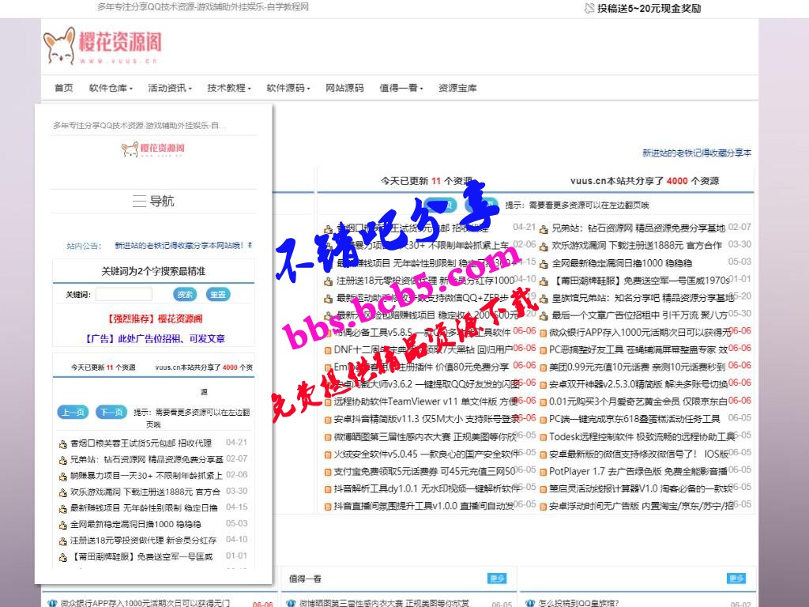
Task: Click the small logo in mobile preview panel
Action: (x=152, y=149)
